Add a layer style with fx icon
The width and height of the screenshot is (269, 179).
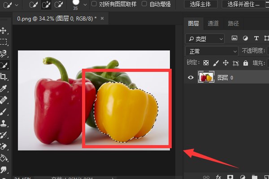click(218, 177)
